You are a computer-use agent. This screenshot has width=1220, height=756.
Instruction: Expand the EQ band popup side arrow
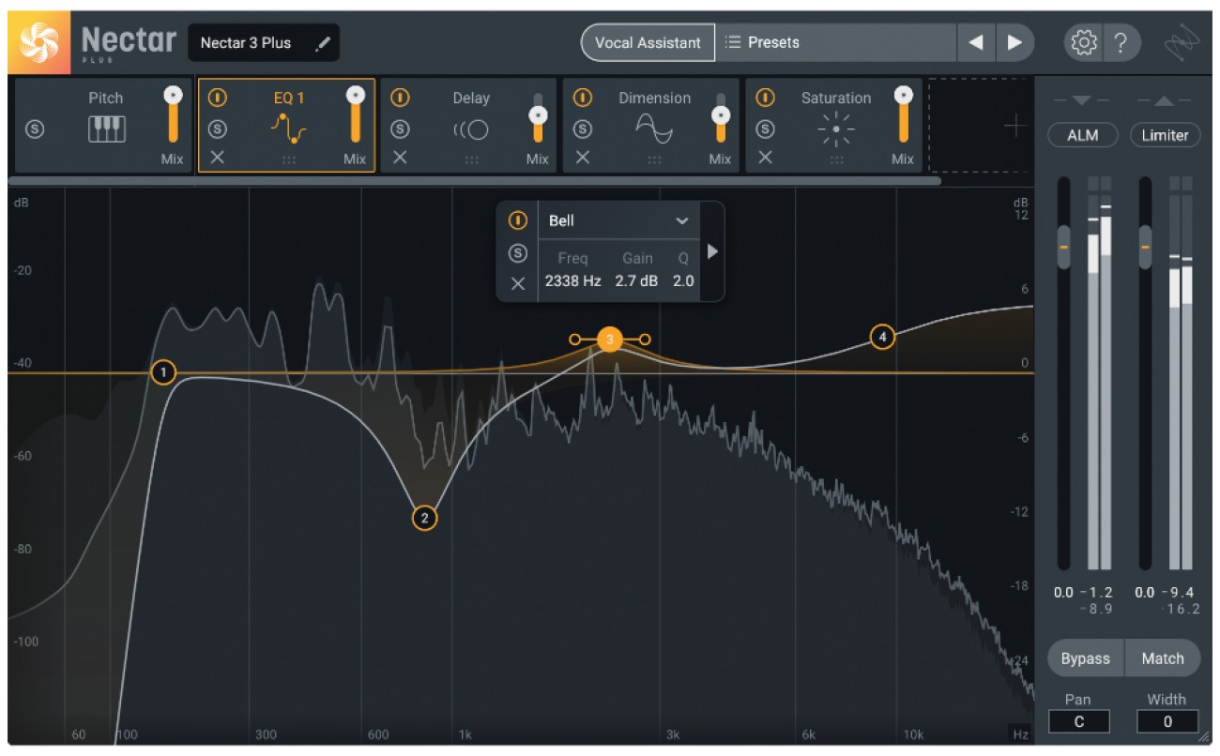712,251
